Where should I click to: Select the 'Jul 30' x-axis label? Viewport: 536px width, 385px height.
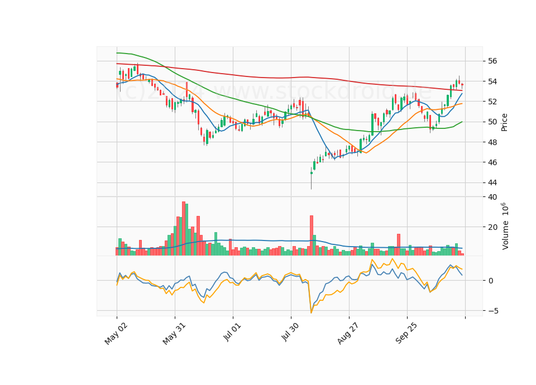pos(290,332)
